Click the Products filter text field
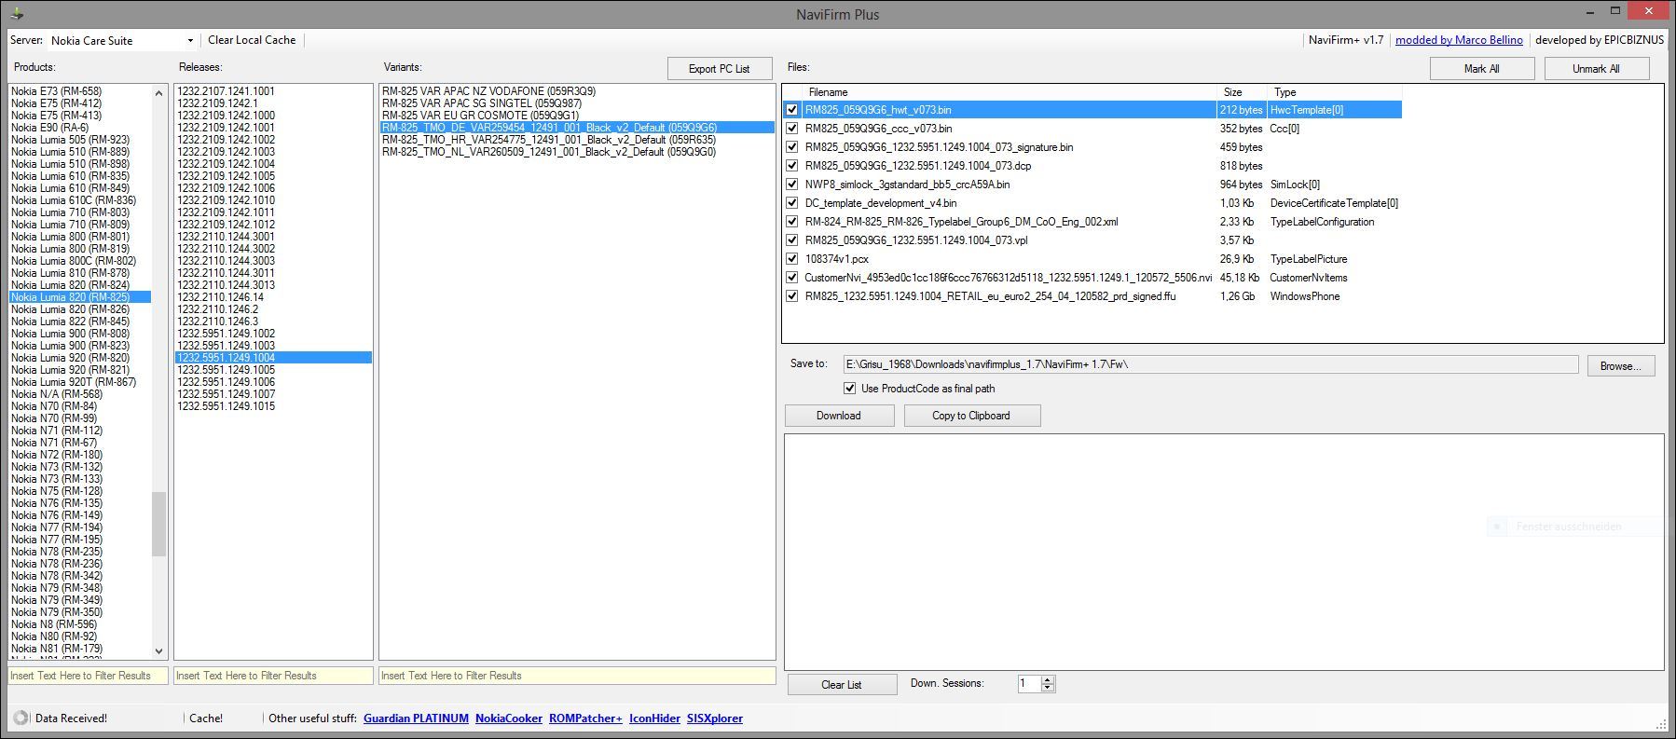The image size is (1676, 739). [88, 676]
